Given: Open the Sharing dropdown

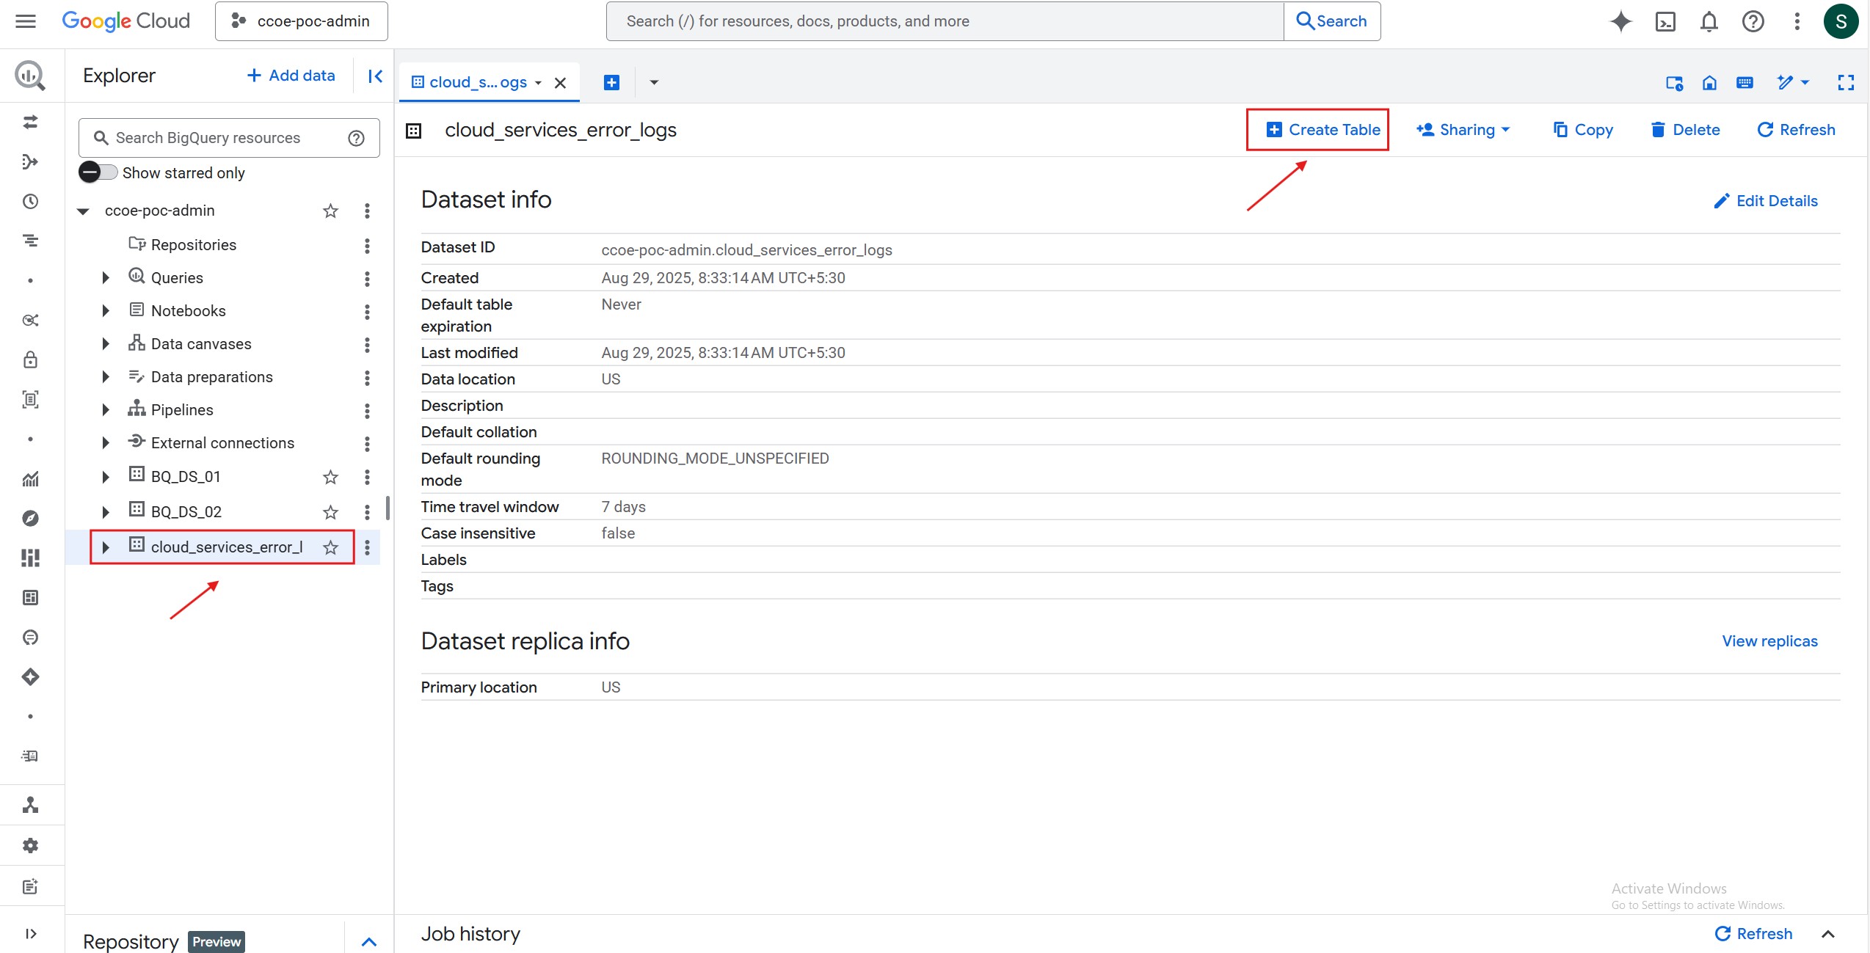Looking at the screenshot, I should [1463, 130].
